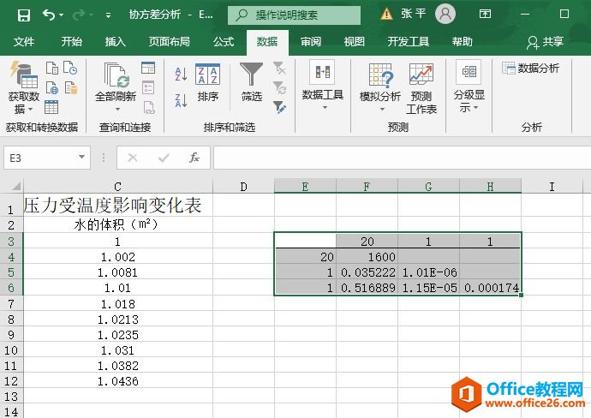Viewport: 591px width, 418px height.
Task: Click the Clear filter icon
Action: click(279, 69)
